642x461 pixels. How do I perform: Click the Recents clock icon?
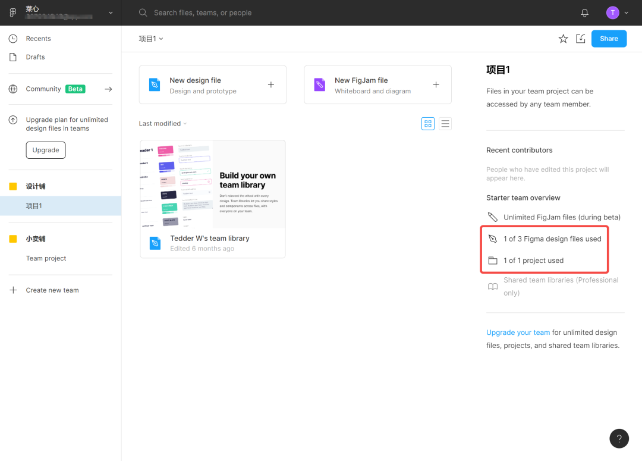coord(13,39)
